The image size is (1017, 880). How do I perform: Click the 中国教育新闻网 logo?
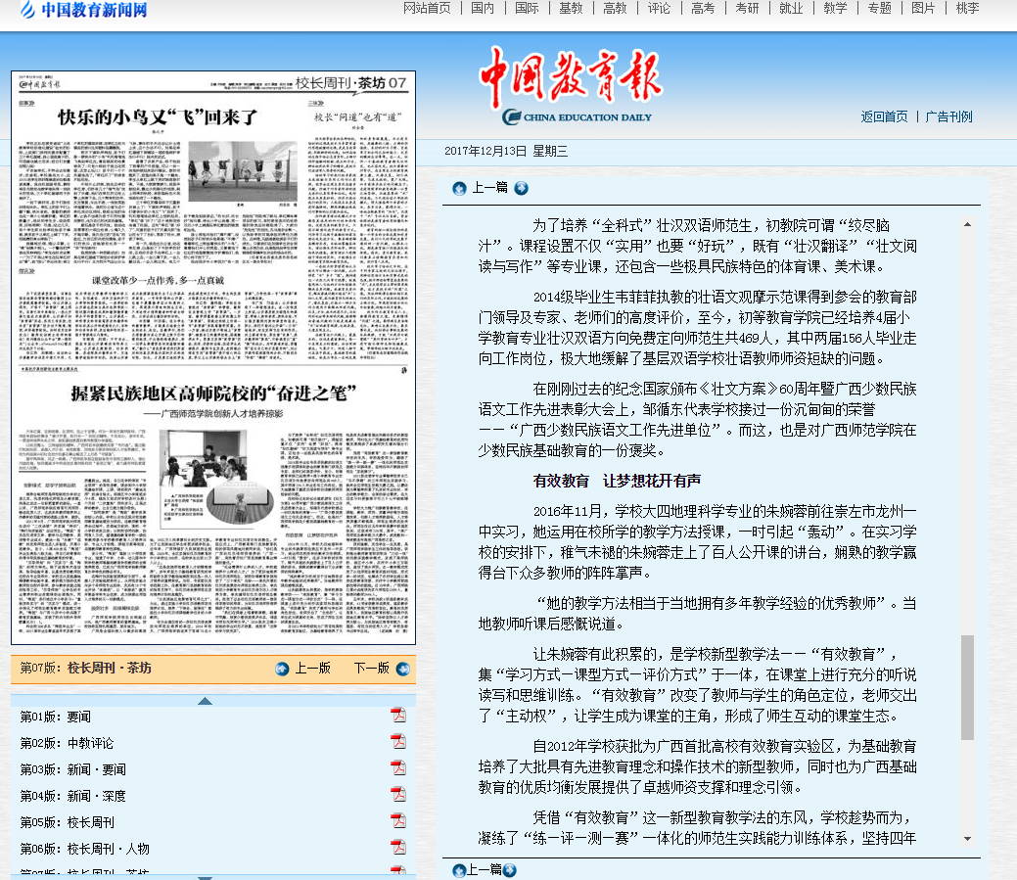(83, 10)
